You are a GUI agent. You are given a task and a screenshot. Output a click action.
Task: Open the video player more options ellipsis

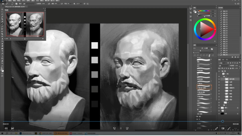236,128
